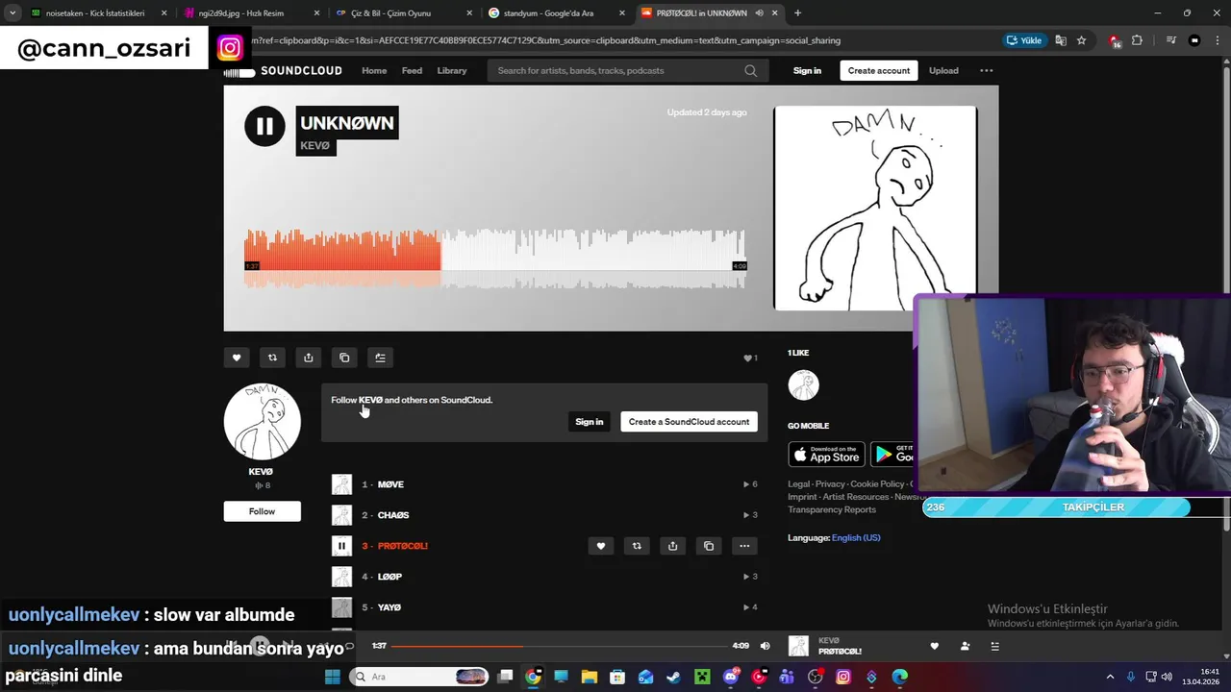Share the PRØTØCØL! track from its row
The image size is (1231, 692).
pyautogui.click(x=672, y=546)
